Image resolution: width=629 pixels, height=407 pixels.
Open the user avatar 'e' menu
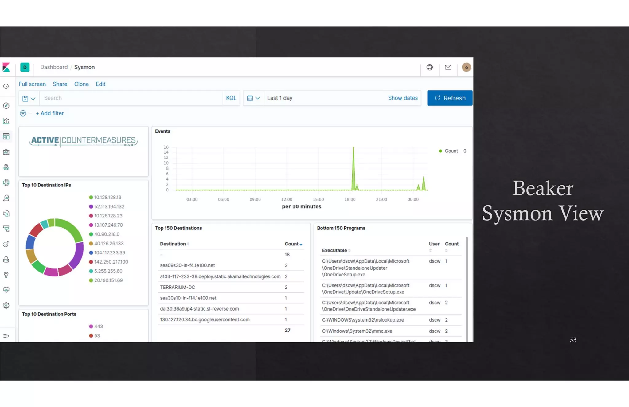[x=466, y=68]
